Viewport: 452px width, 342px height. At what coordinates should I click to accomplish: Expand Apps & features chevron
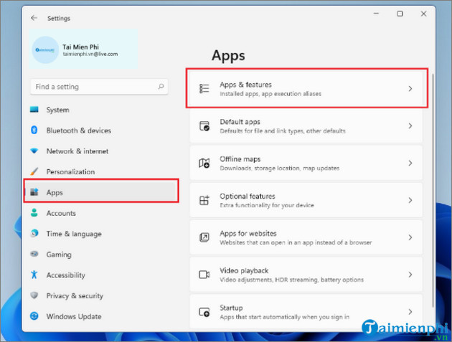[410, 88]
